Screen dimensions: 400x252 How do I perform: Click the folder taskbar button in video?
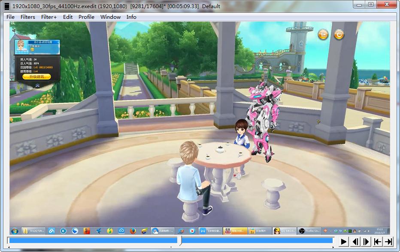click(33, 231)
